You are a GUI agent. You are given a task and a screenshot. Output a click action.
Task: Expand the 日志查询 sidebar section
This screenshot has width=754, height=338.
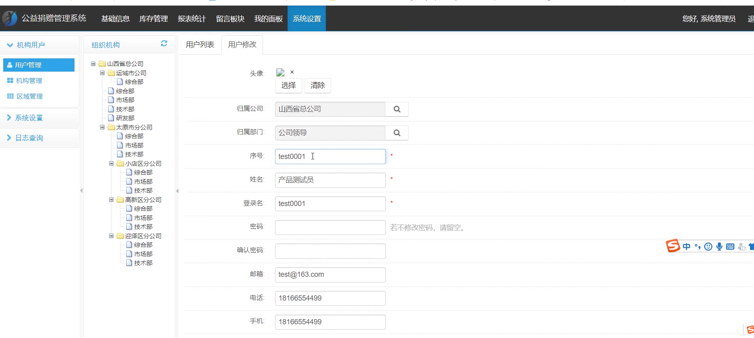pos(29,138)
